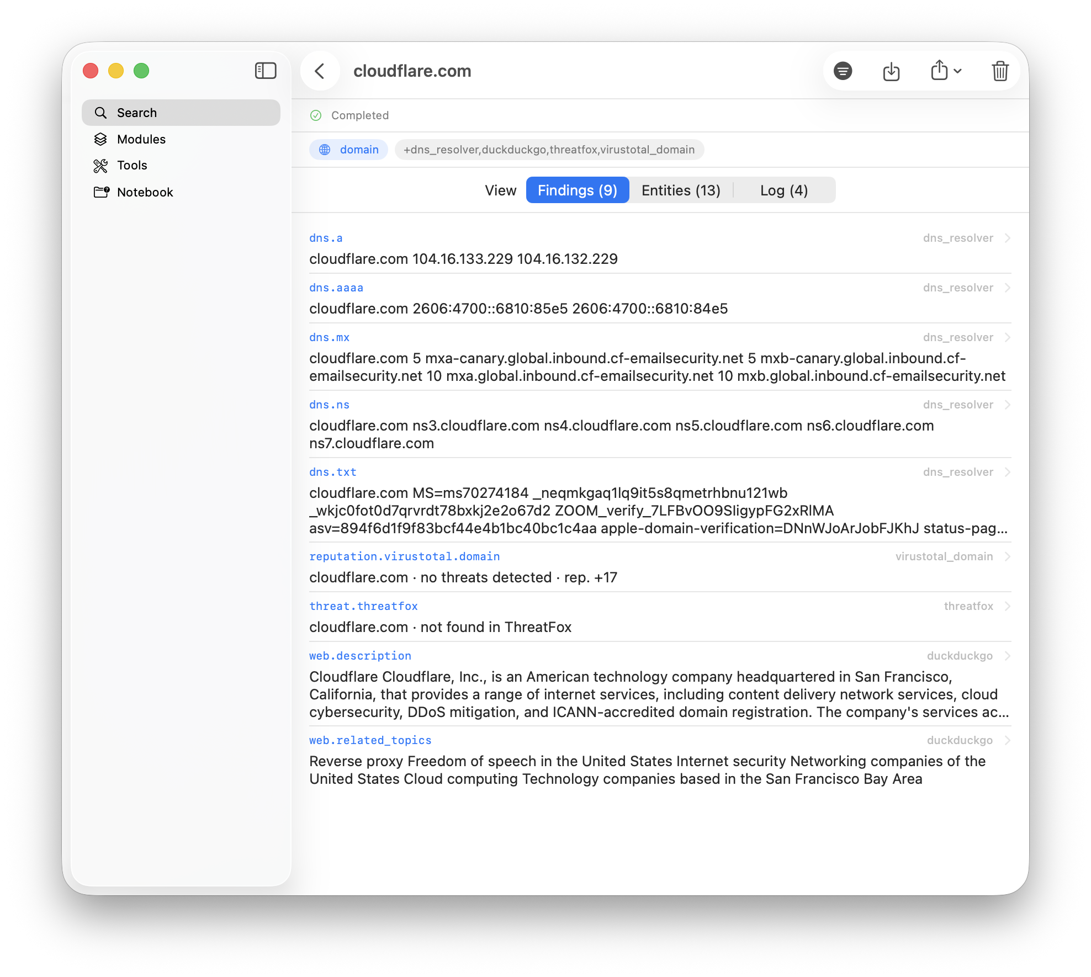Select the Reverse proxy related topics text
Image resolution: width=1091 pixels, height=977 pixels.
pyautogui.click(x=648, y=770)
